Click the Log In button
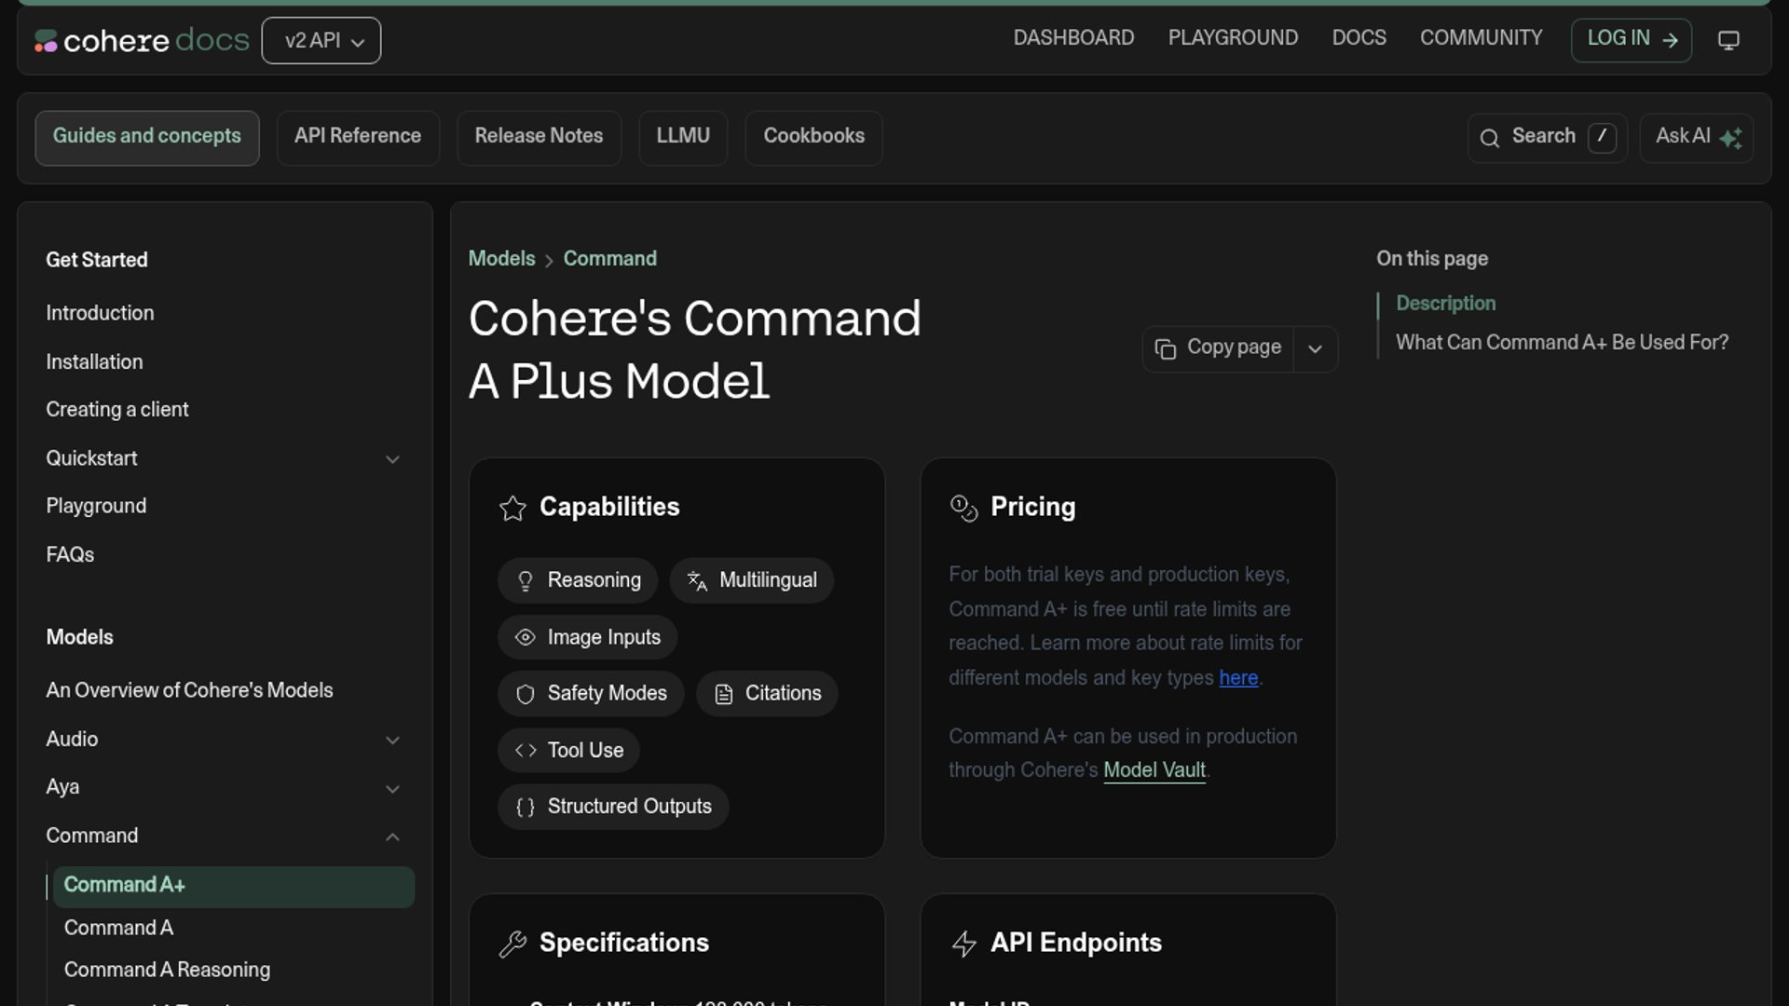This screenshot has width=1789, height=1006. tap(1632, 40)
